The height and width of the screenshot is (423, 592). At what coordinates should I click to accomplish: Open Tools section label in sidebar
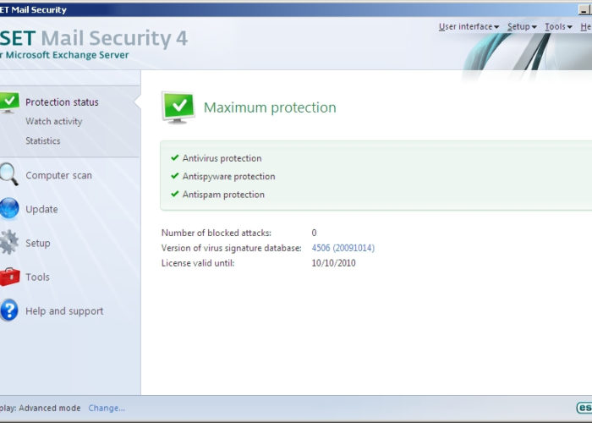pos(37,277)
